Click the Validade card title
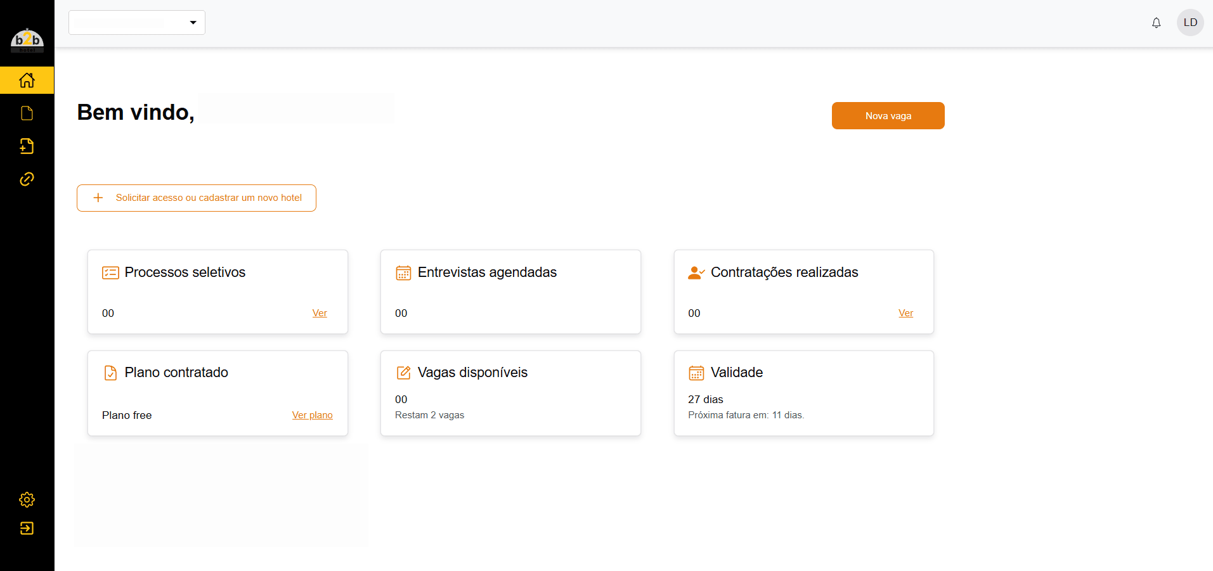 click(x=736, y=373)
